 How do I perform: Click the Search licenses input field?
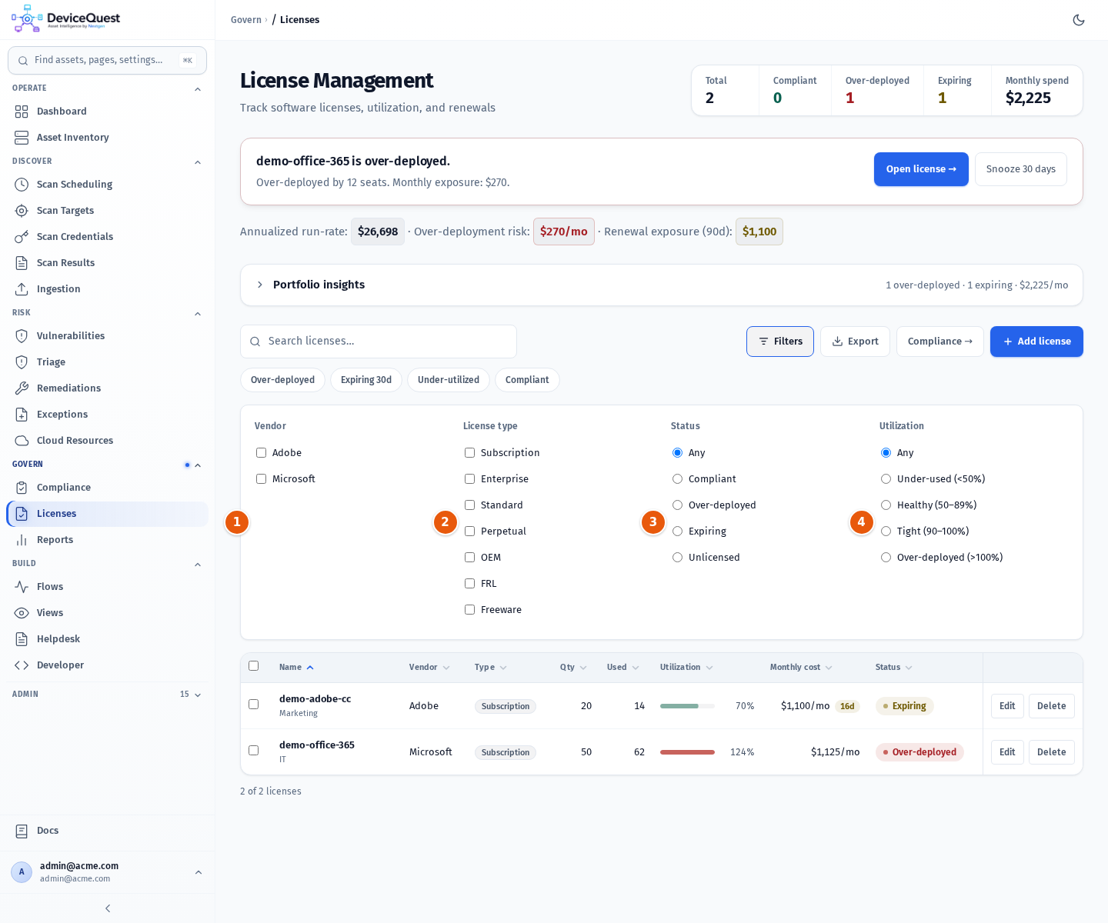379,342
